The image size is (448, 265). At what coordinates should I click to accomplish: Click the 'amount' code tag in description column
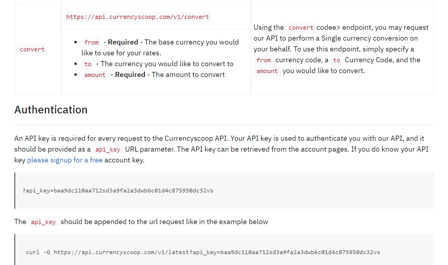(267, 71)
